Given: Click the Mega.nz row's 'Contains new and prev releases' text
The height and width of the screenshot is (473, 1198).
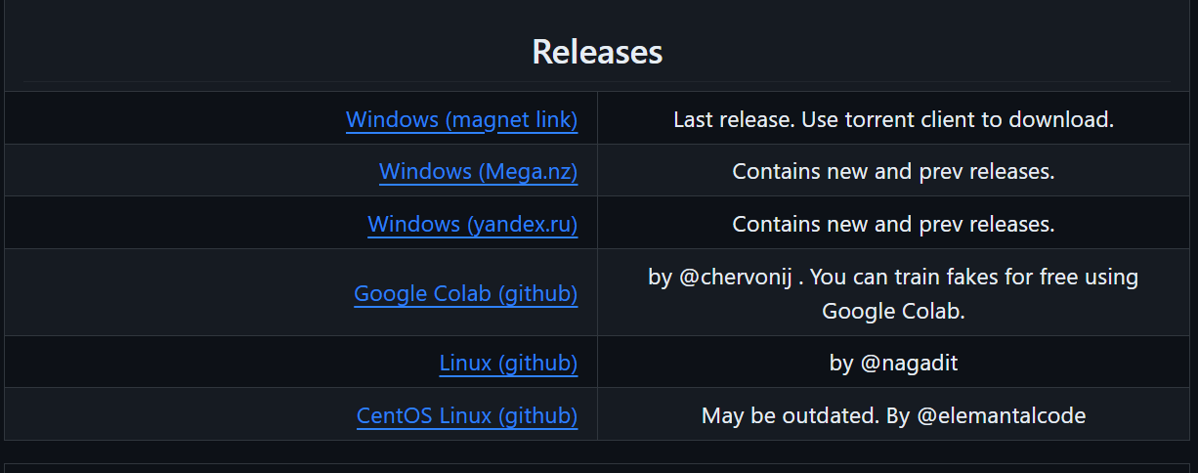Looking at the screenshot, I should pyautogui.click(x=893, y=172).
